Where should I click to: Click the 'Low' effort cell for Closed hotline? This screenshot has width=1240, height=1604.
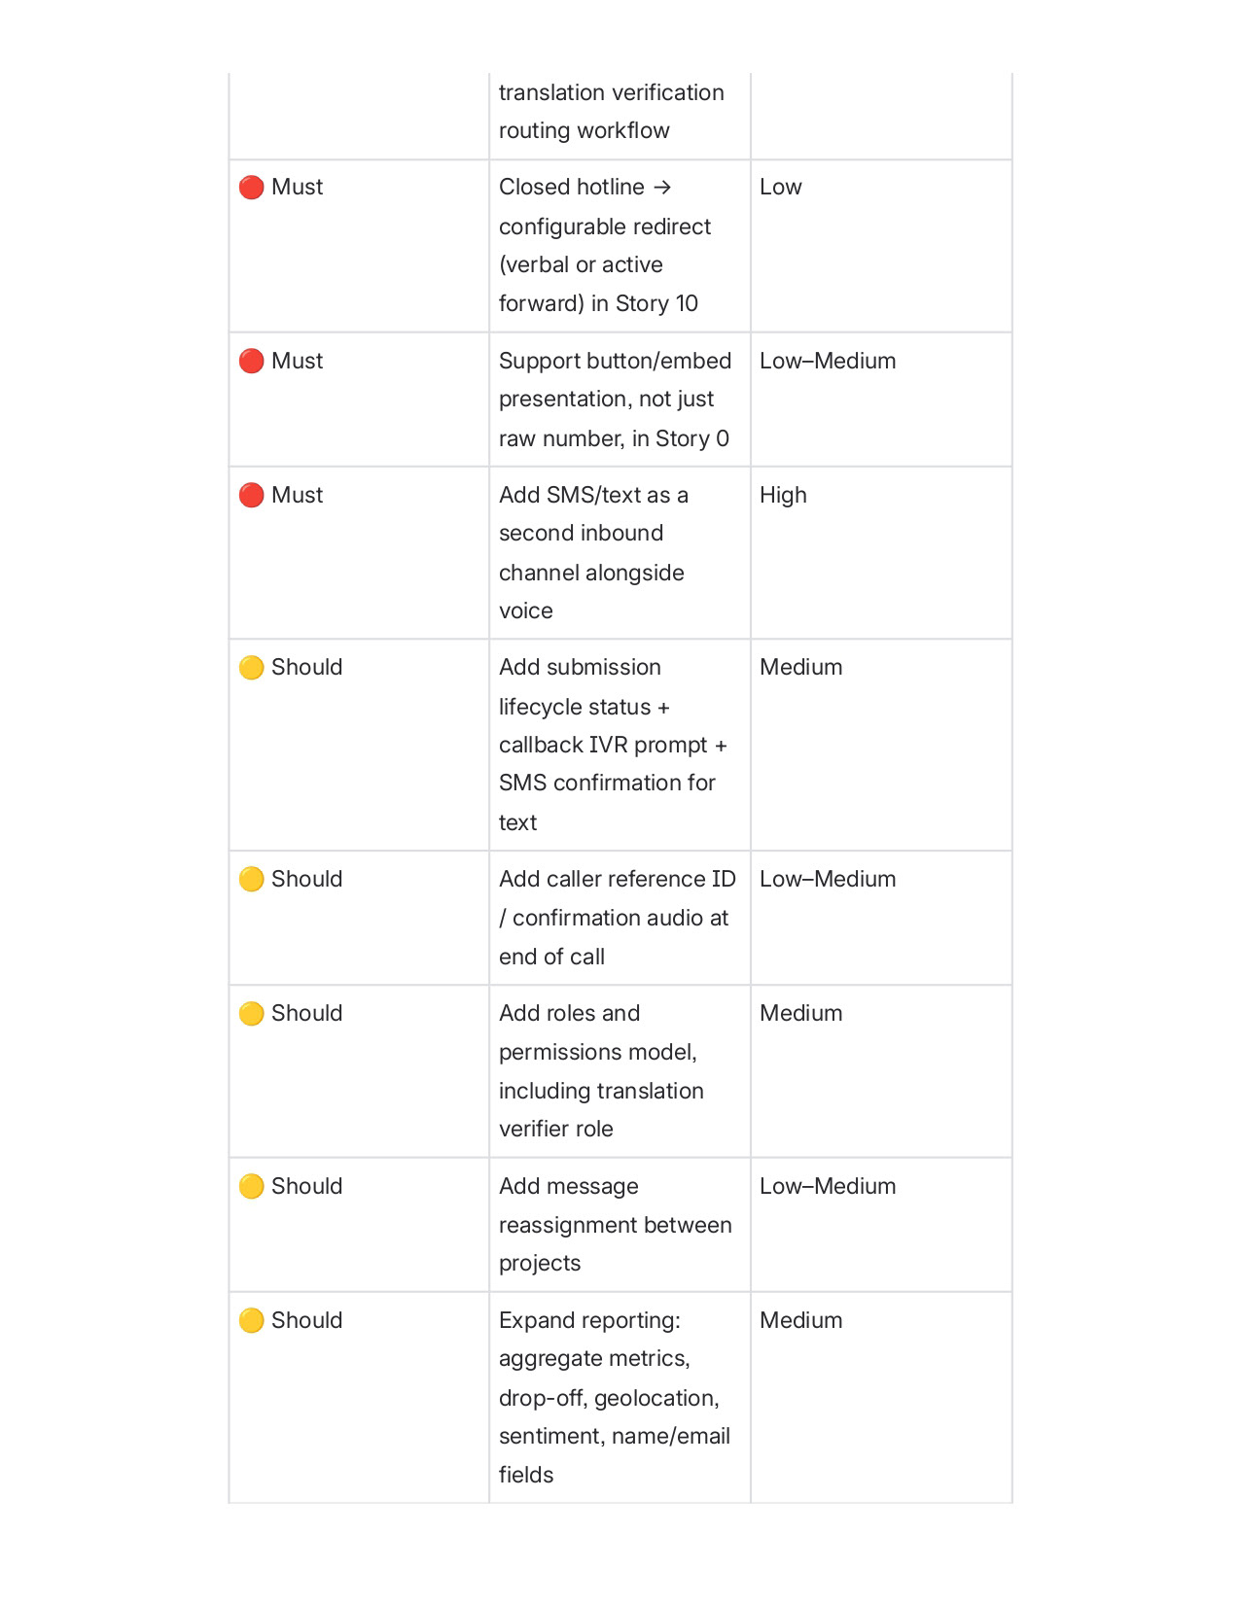(x=781, y=188)
